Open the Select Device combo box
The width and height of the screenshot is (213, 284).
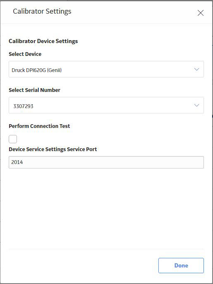pyautogui.click(x=106, y=69)
